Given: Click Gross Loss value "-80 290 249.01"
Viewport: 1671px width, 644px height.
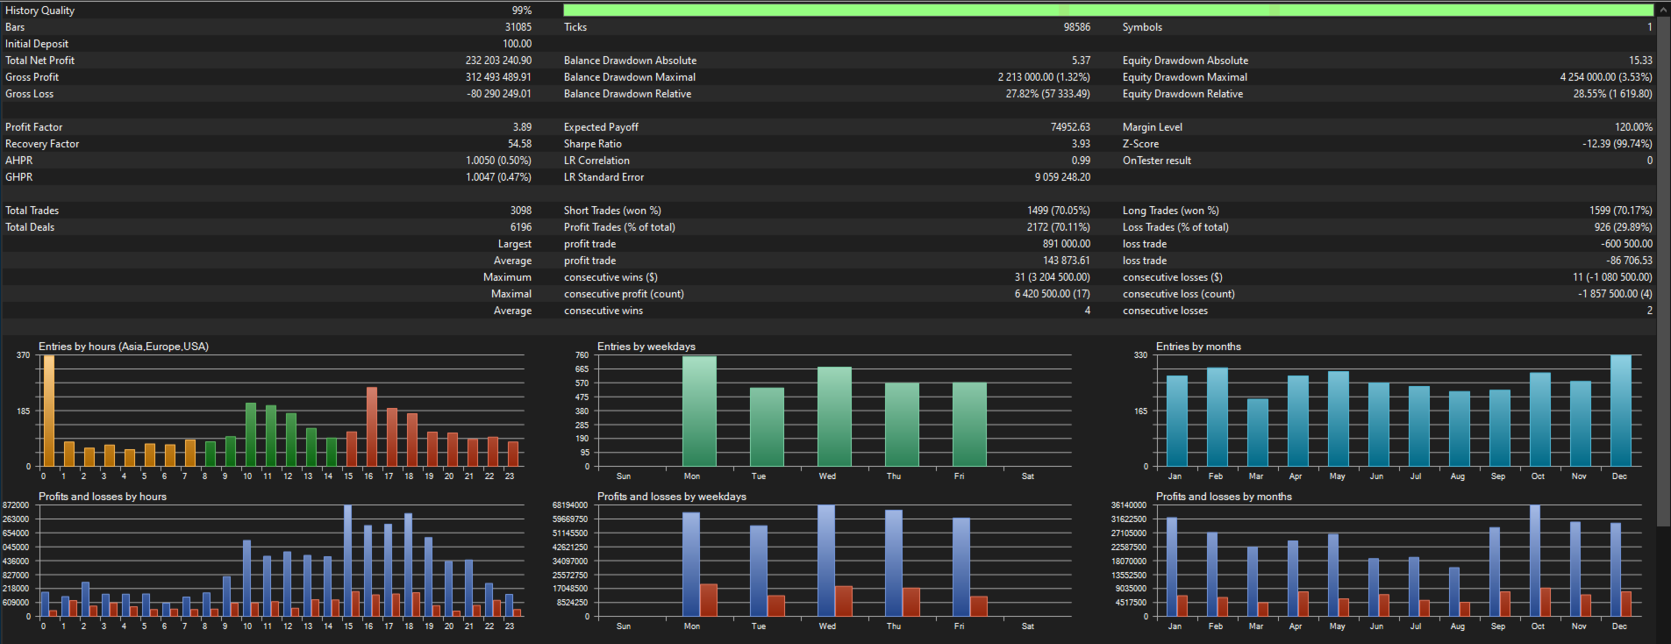Looking at the screenshot, I should pos(498,94).
